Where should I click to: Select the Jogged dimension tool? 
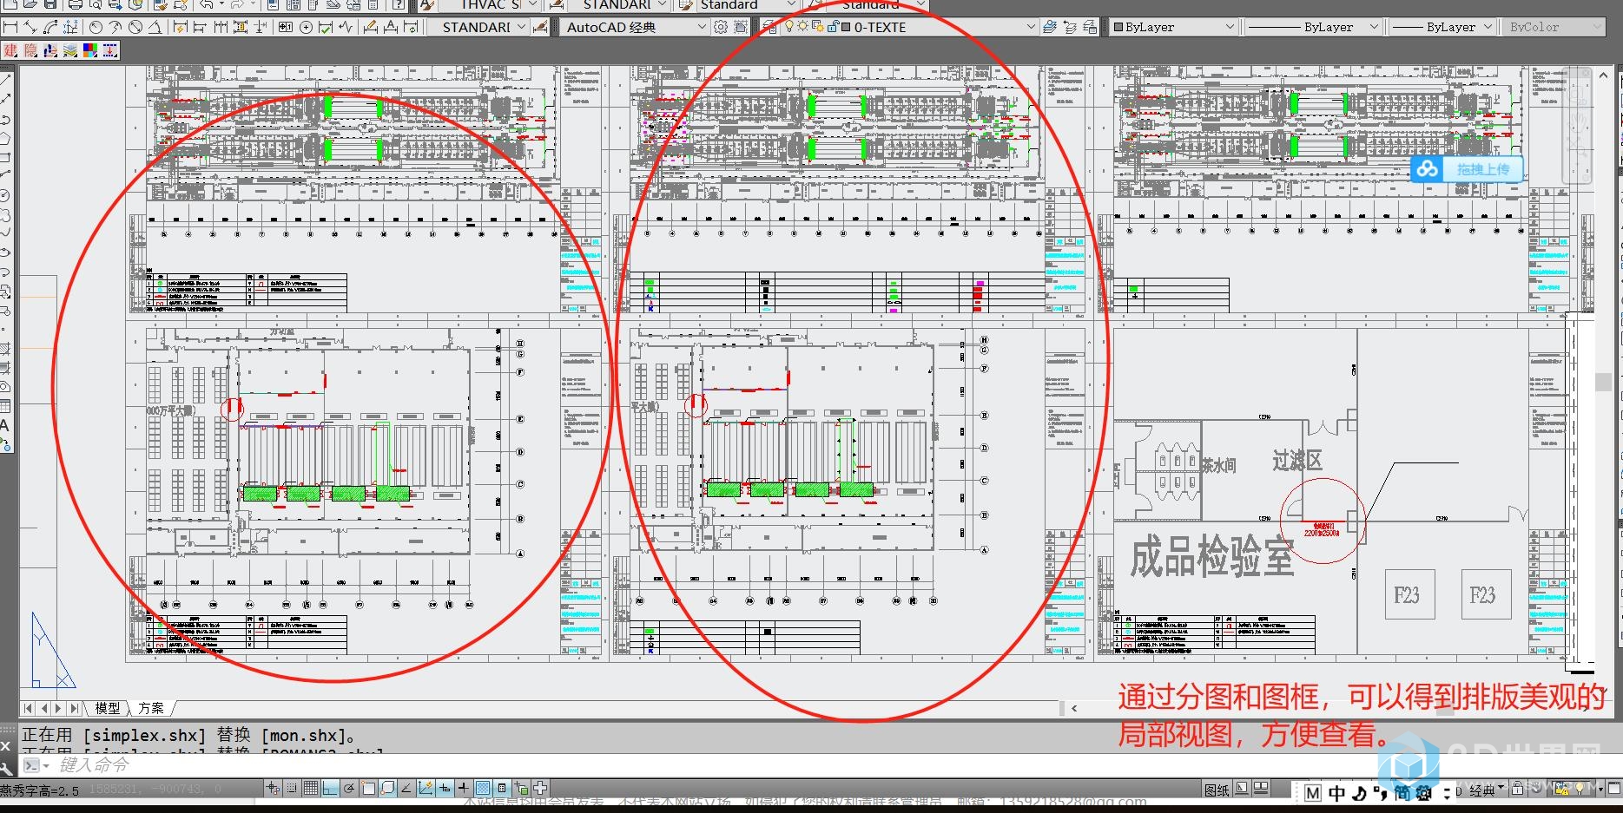115,27
